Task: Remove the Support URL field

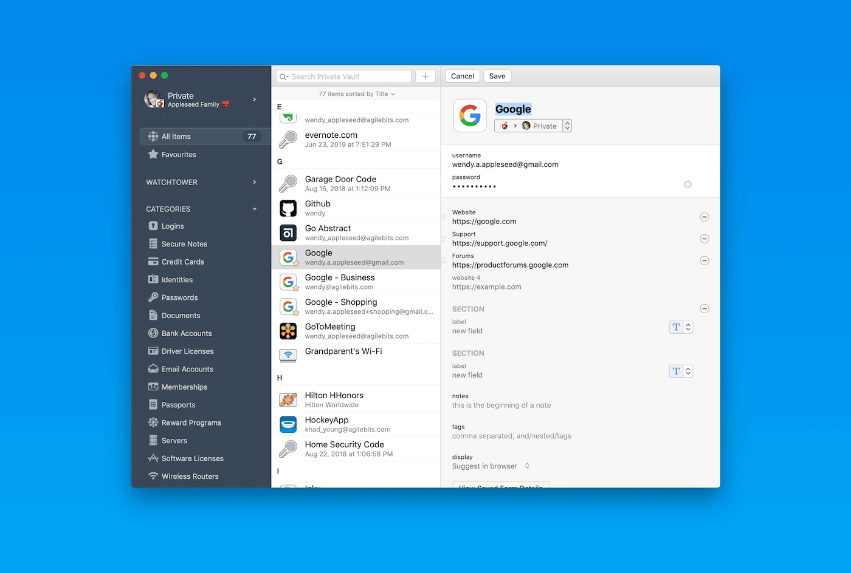Action: click(705, 239)
